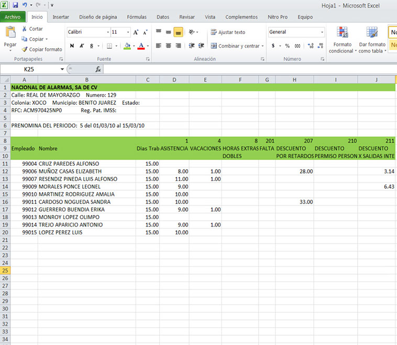Open the Name Box dropdown arrow

(x=62, y=69)
